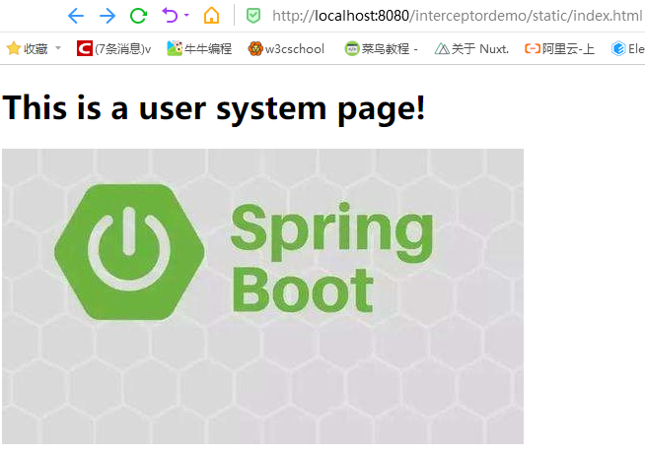The image size is (645, 453).
Task: Click the 收藏 favorites star
Action: (x=14, y=48)
